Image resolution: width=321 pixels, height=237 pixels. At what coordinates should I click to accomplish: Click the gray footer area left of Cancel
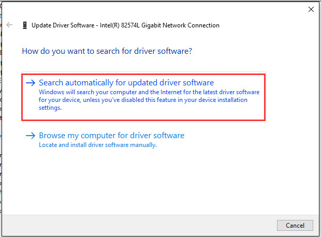(140, 225)
